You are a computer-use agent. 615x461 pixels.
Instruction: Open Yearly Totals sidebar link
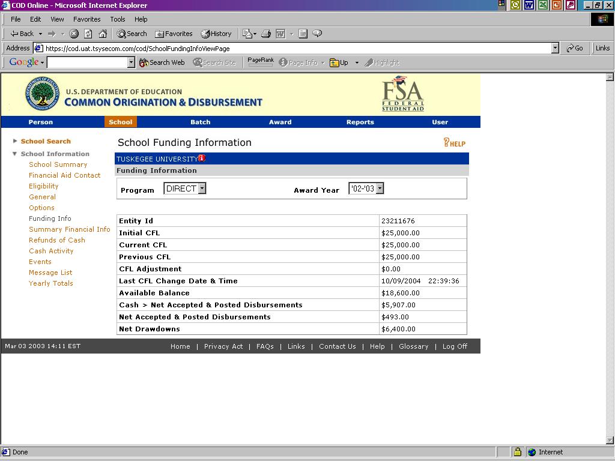[51, 283]
